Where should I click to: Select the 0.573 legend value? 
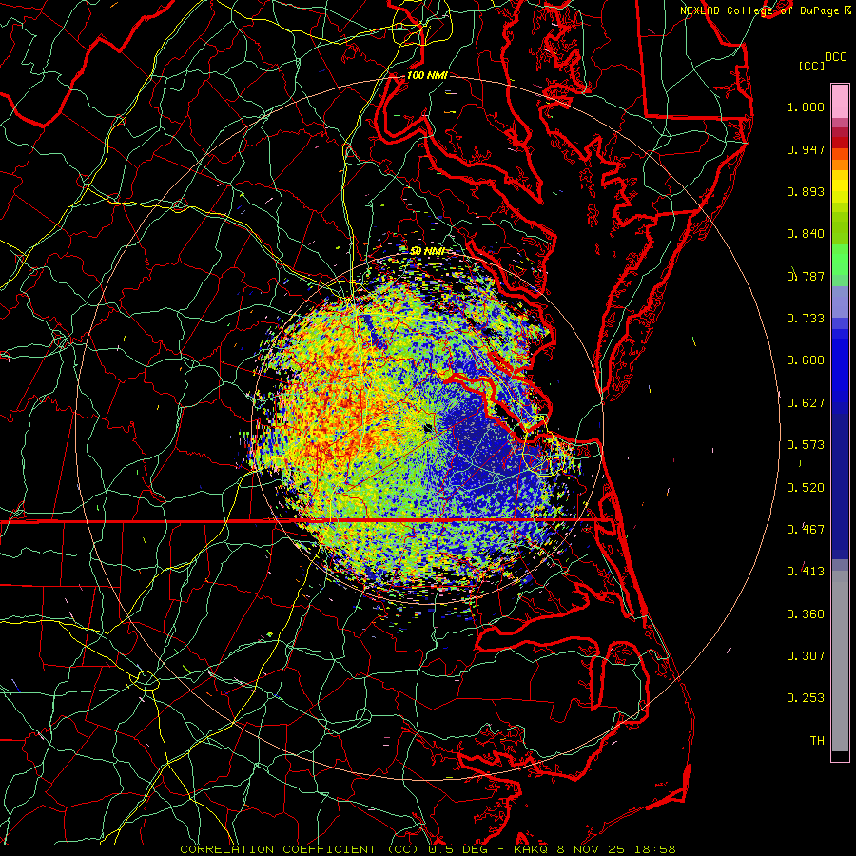tap(806, 445)
